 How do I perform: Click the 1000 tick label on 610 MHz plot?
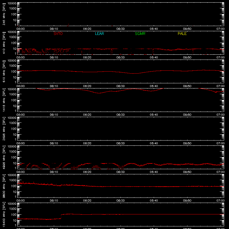point(13,66)
